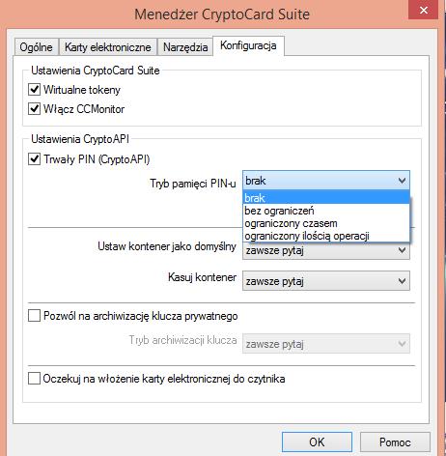Viewport: 446px width, 456px height.
Task: Choose 'brak' in the PIN mode list
Action: click(x=326, y=198)
